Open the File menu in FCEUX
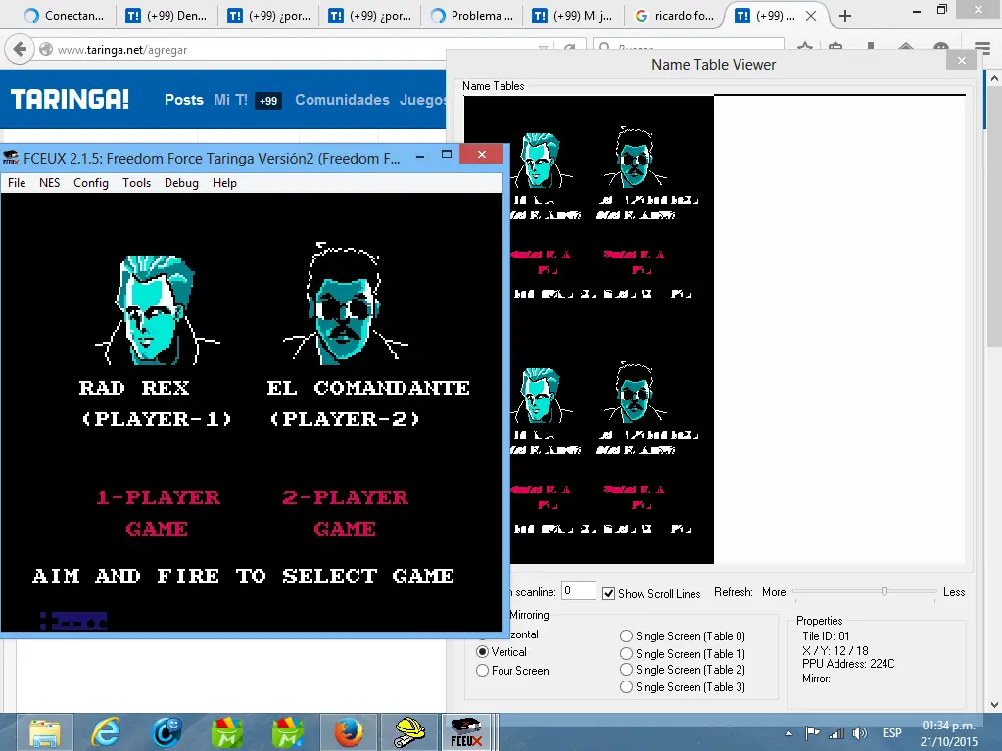This screenshot has height=751, width=1002. point(17,183)
